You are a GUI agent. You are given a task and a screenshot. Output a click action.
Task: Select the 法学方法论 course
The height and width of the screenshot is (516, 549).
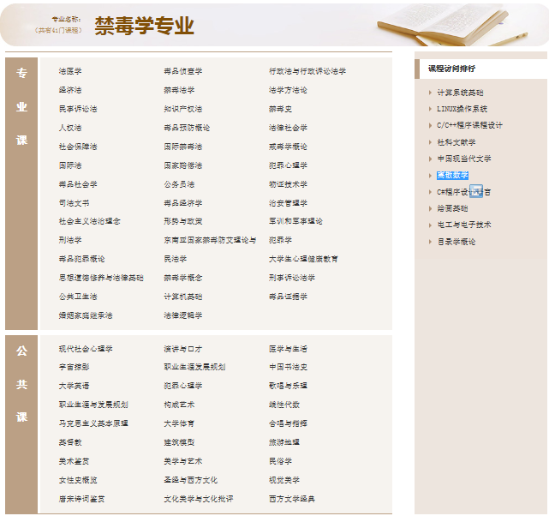pyautogui.click(x=288, y=90)
